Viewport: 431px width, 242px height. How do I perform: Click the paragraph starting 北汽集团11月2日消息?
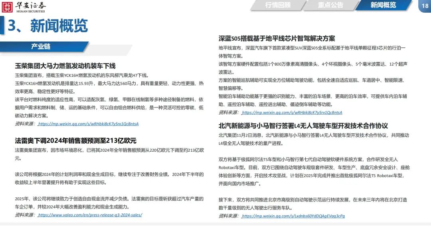tap(314, 139)
